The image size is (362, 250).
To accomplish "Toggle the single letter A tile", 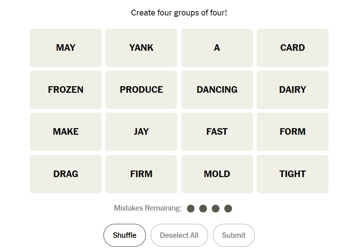I will (217, 48).
